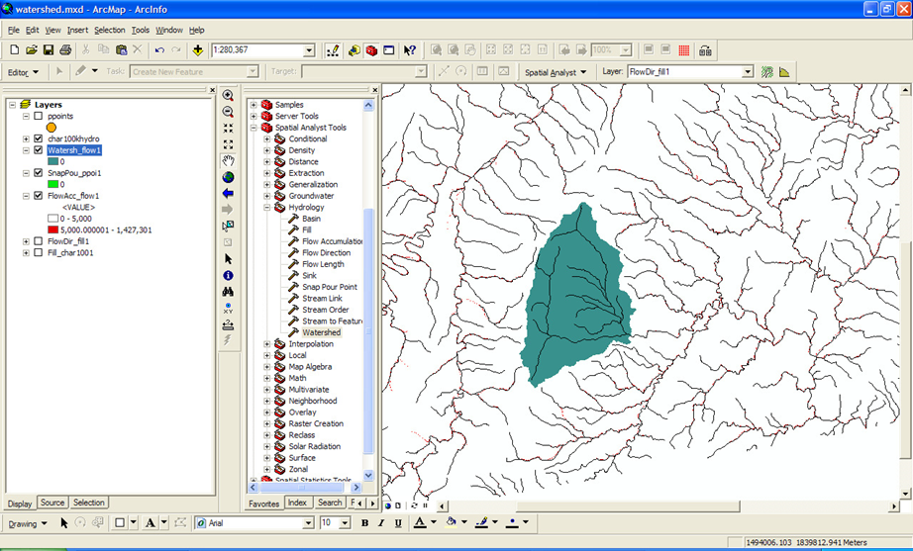
Task: Click the Fixed Zoom In icon
Action: (x=228, y=128)
